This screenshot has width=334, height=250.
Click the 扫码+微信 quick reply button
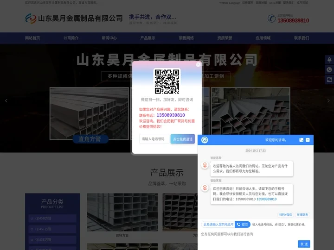(285, 215)
